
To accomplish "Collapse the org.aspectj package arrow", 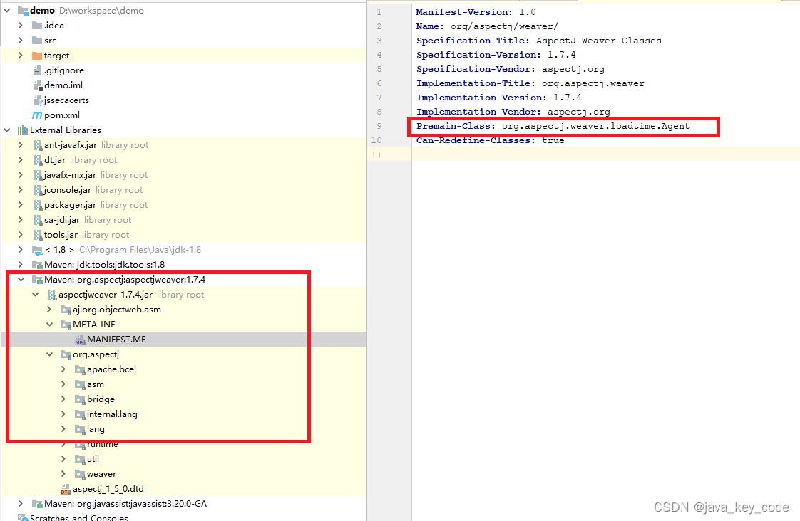I will pyautogui.click(x=49, y=354).
